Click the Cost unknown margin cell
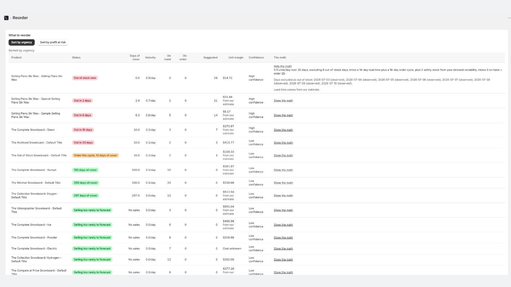 232,249
